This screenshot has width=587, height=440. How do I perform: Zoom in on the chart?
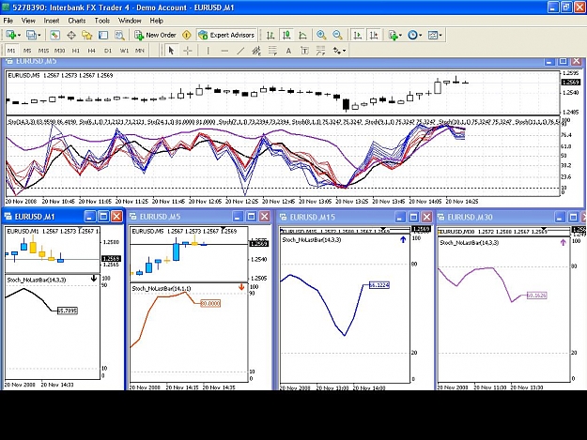point(321,35)
